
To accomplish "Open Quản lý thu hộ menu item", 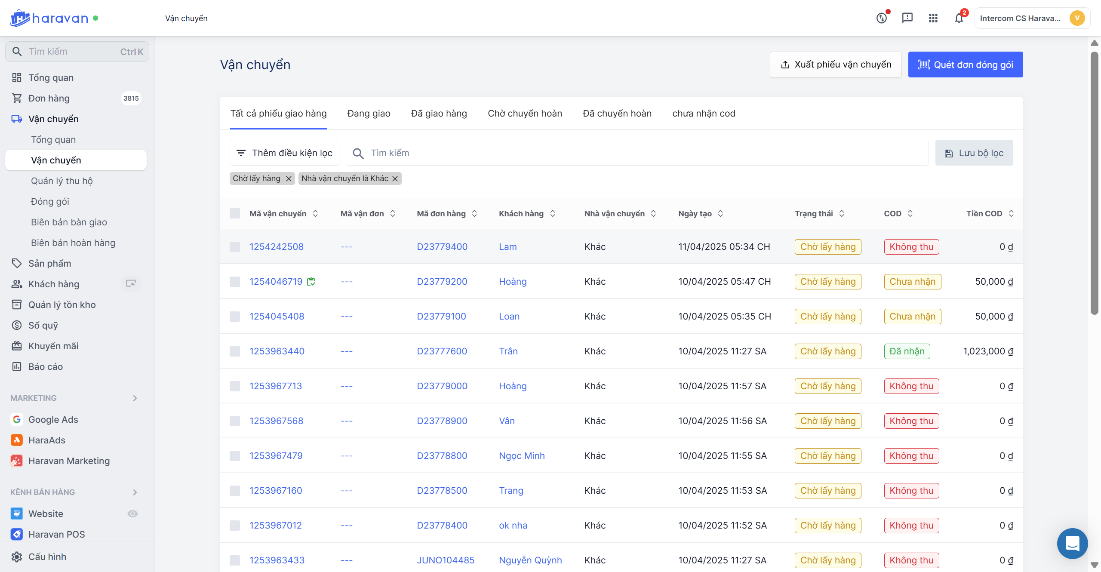I will 62,181.
